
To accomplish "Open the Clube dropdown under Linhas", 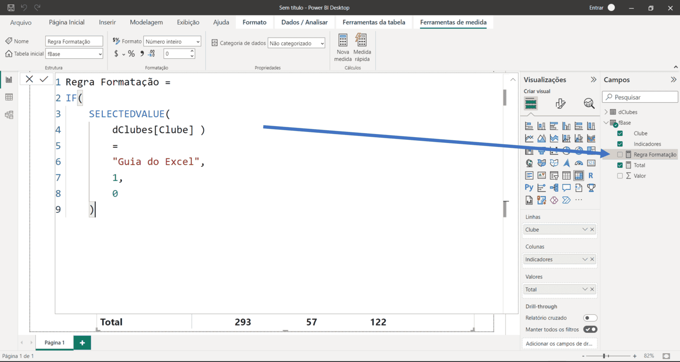I will (585, 229).
